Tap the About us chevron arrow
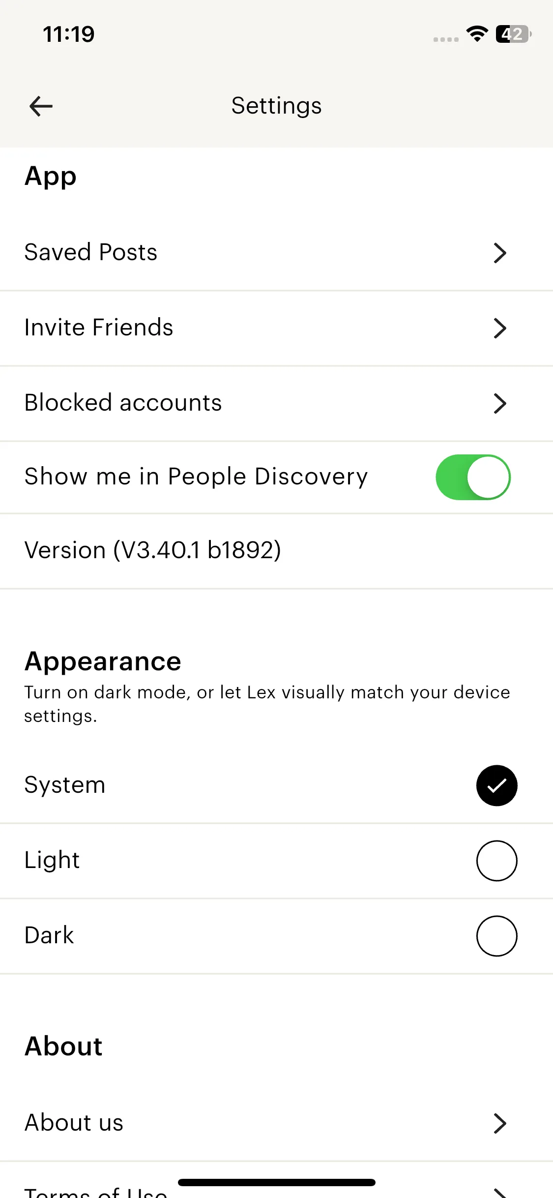Viewport: 553px width, 1198px height. [x=500, y=1123]
